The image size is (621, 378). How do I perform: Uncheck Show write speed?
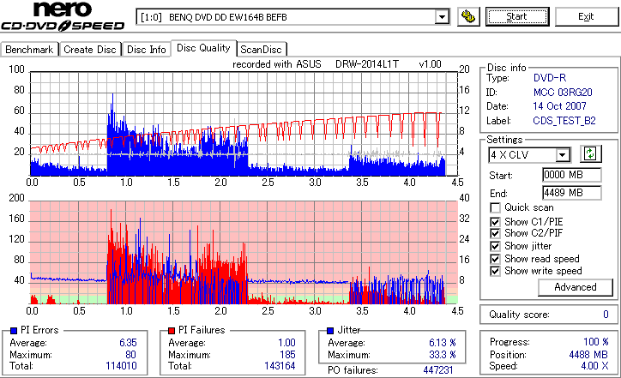(495, 271)
